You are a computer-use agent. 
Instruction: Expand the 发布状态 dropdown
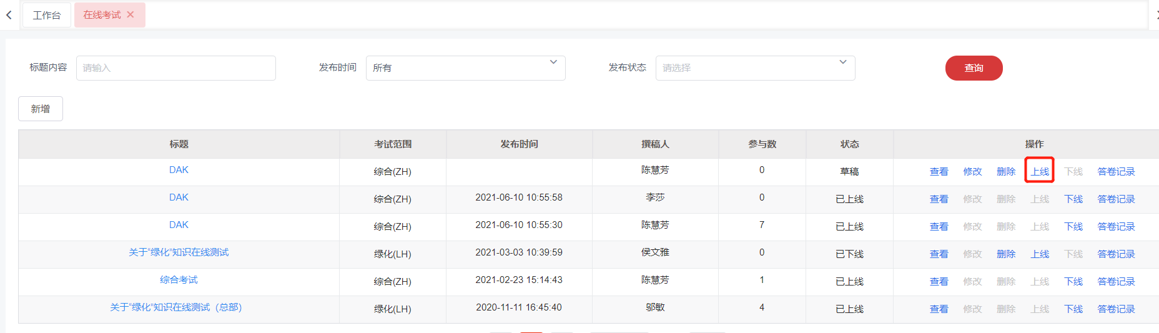(755, 68)
